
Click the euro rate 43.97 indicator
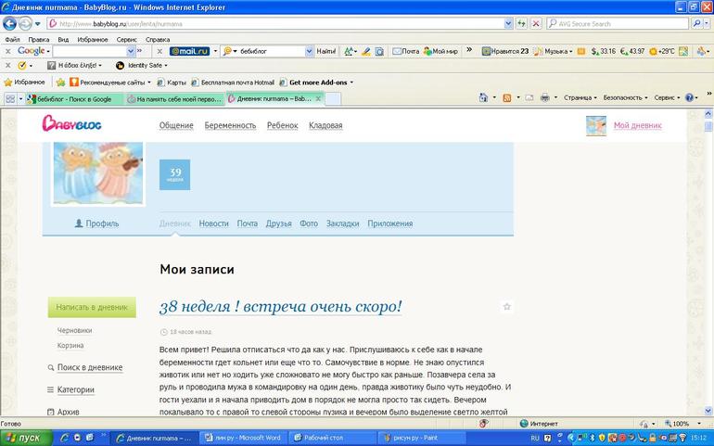[632, 52]
